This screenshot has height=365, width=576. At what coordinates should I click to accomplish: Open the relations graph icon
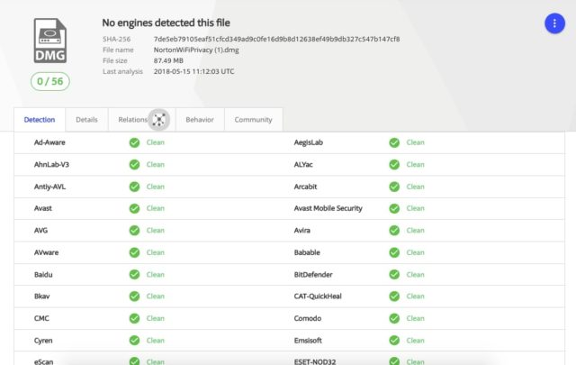pyautogui.click(x=159, y=120)
